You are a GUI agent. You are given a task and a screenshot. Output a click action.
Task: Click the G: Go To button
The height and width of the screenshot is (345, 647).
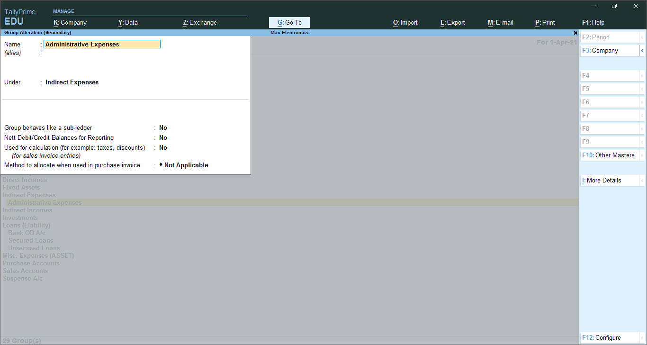pyautogui.click(x=289, y=22)
